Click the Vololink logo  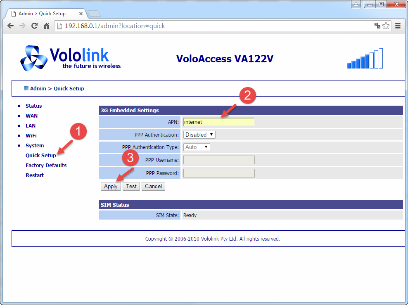tap(70, 58)
